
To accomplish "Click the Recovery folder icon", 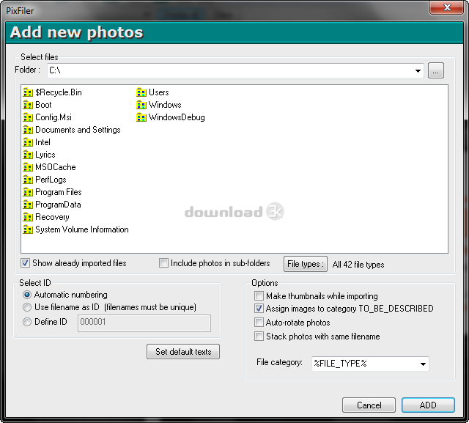I will click(28, 217).
